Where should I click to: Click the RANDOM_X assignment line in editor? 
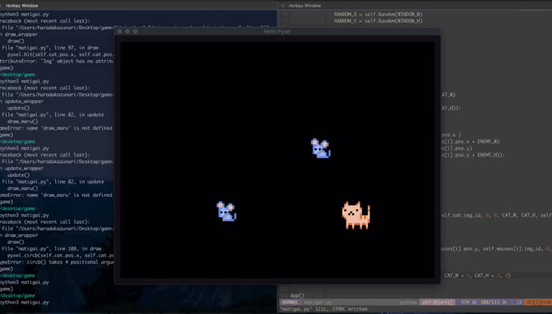coord(378,15)
